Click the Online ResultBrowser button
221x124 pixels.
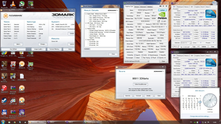[140, 84]
